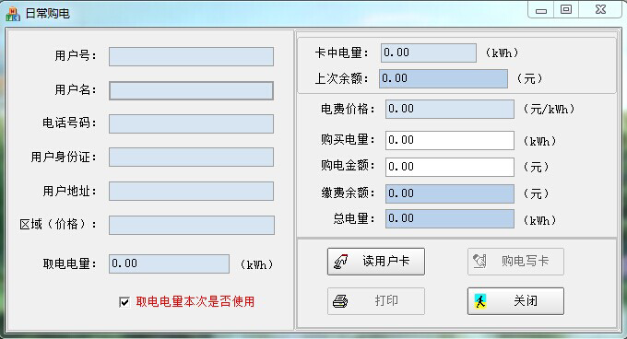Click the 打印 button

[x=376, y=301]
